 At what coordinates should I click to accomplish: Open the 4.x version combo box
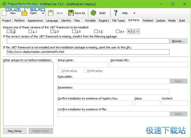tap(133, 32)
